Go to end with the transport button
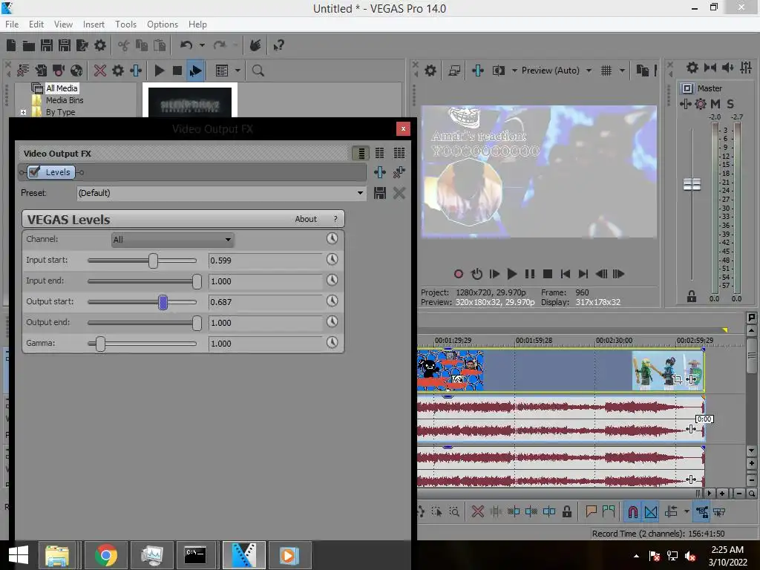The height and width of the screenshot is (570, 760). click(583, 274)
